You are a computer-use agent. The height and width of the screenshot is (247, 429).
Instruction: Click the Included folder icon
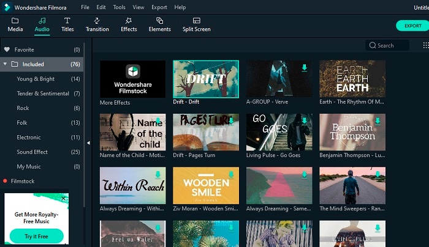15,64
